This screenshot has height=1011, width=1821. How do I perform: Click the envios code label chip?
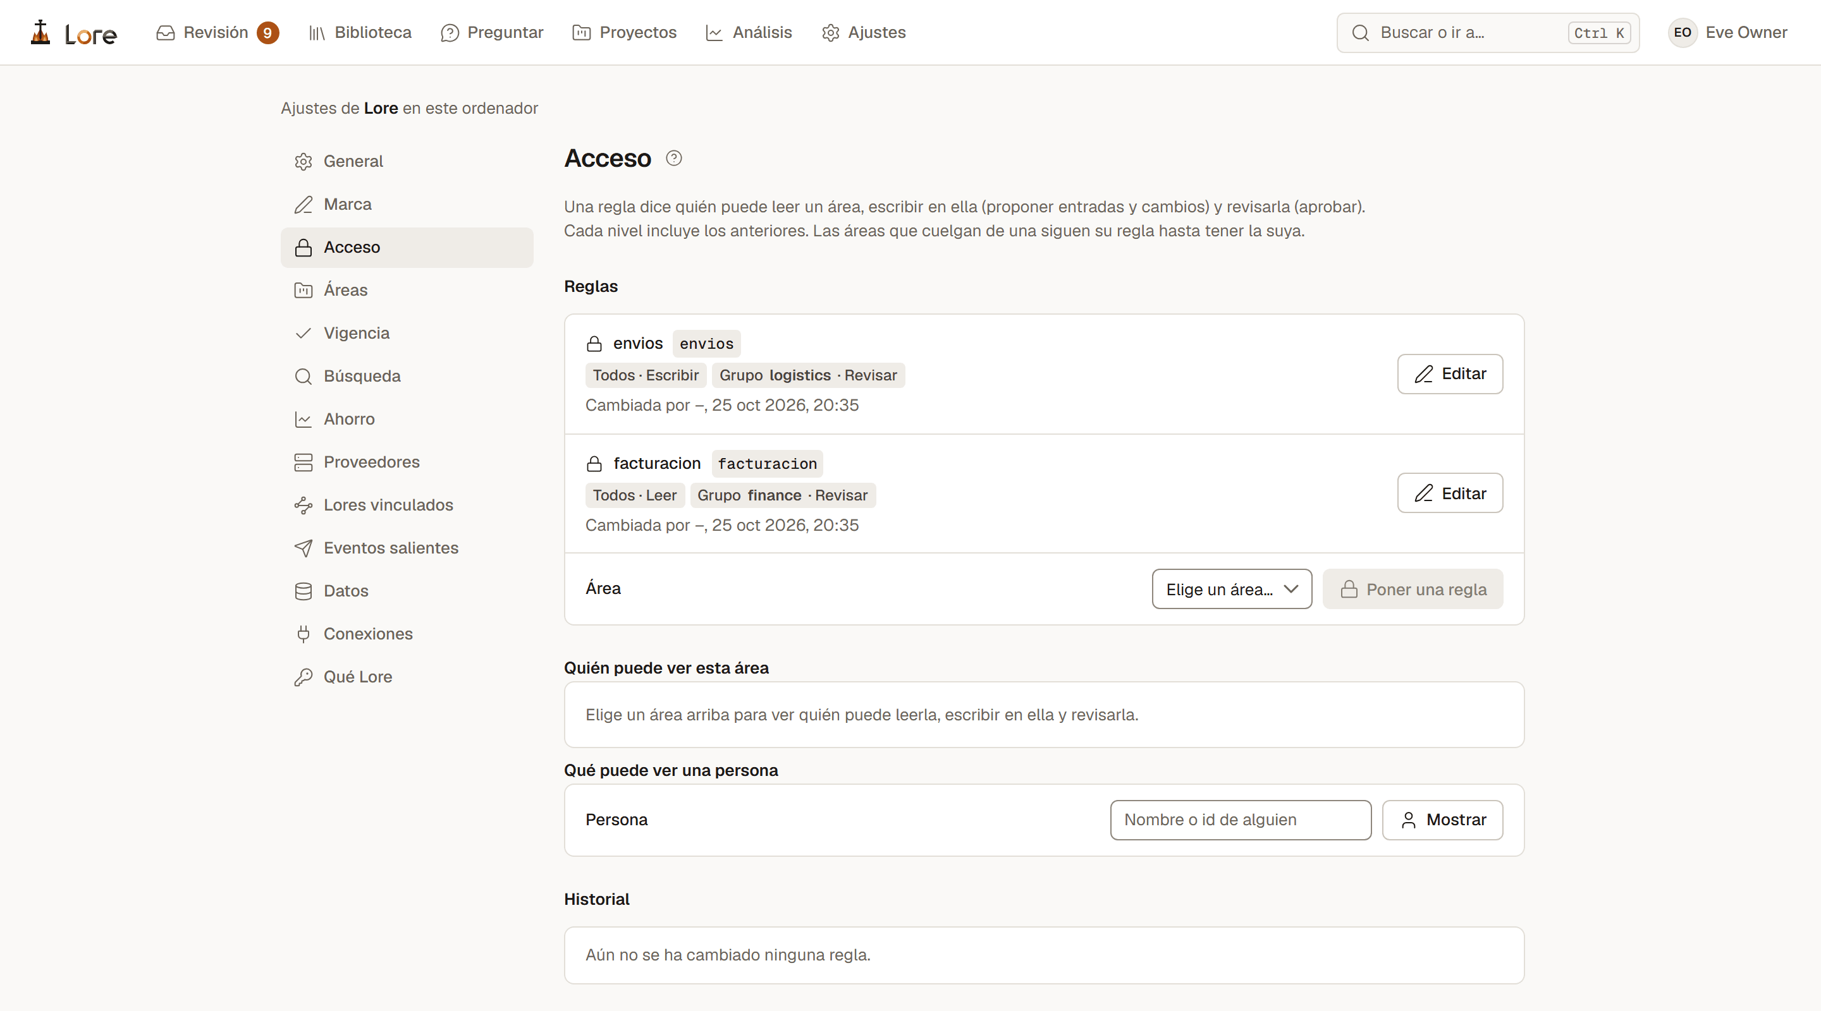706,344
